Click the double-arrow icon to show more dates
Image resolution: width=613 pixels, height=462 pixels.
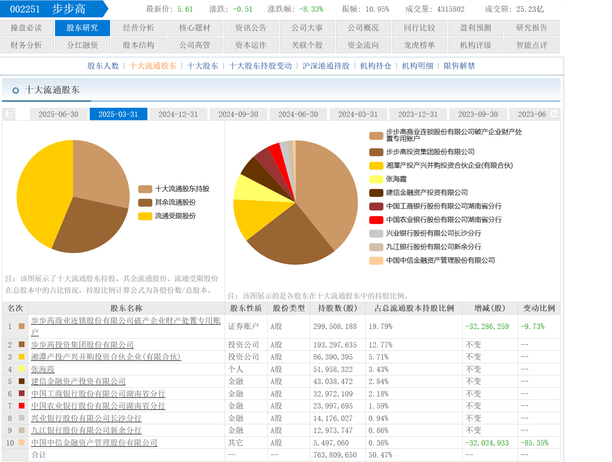tap(553, 114)
